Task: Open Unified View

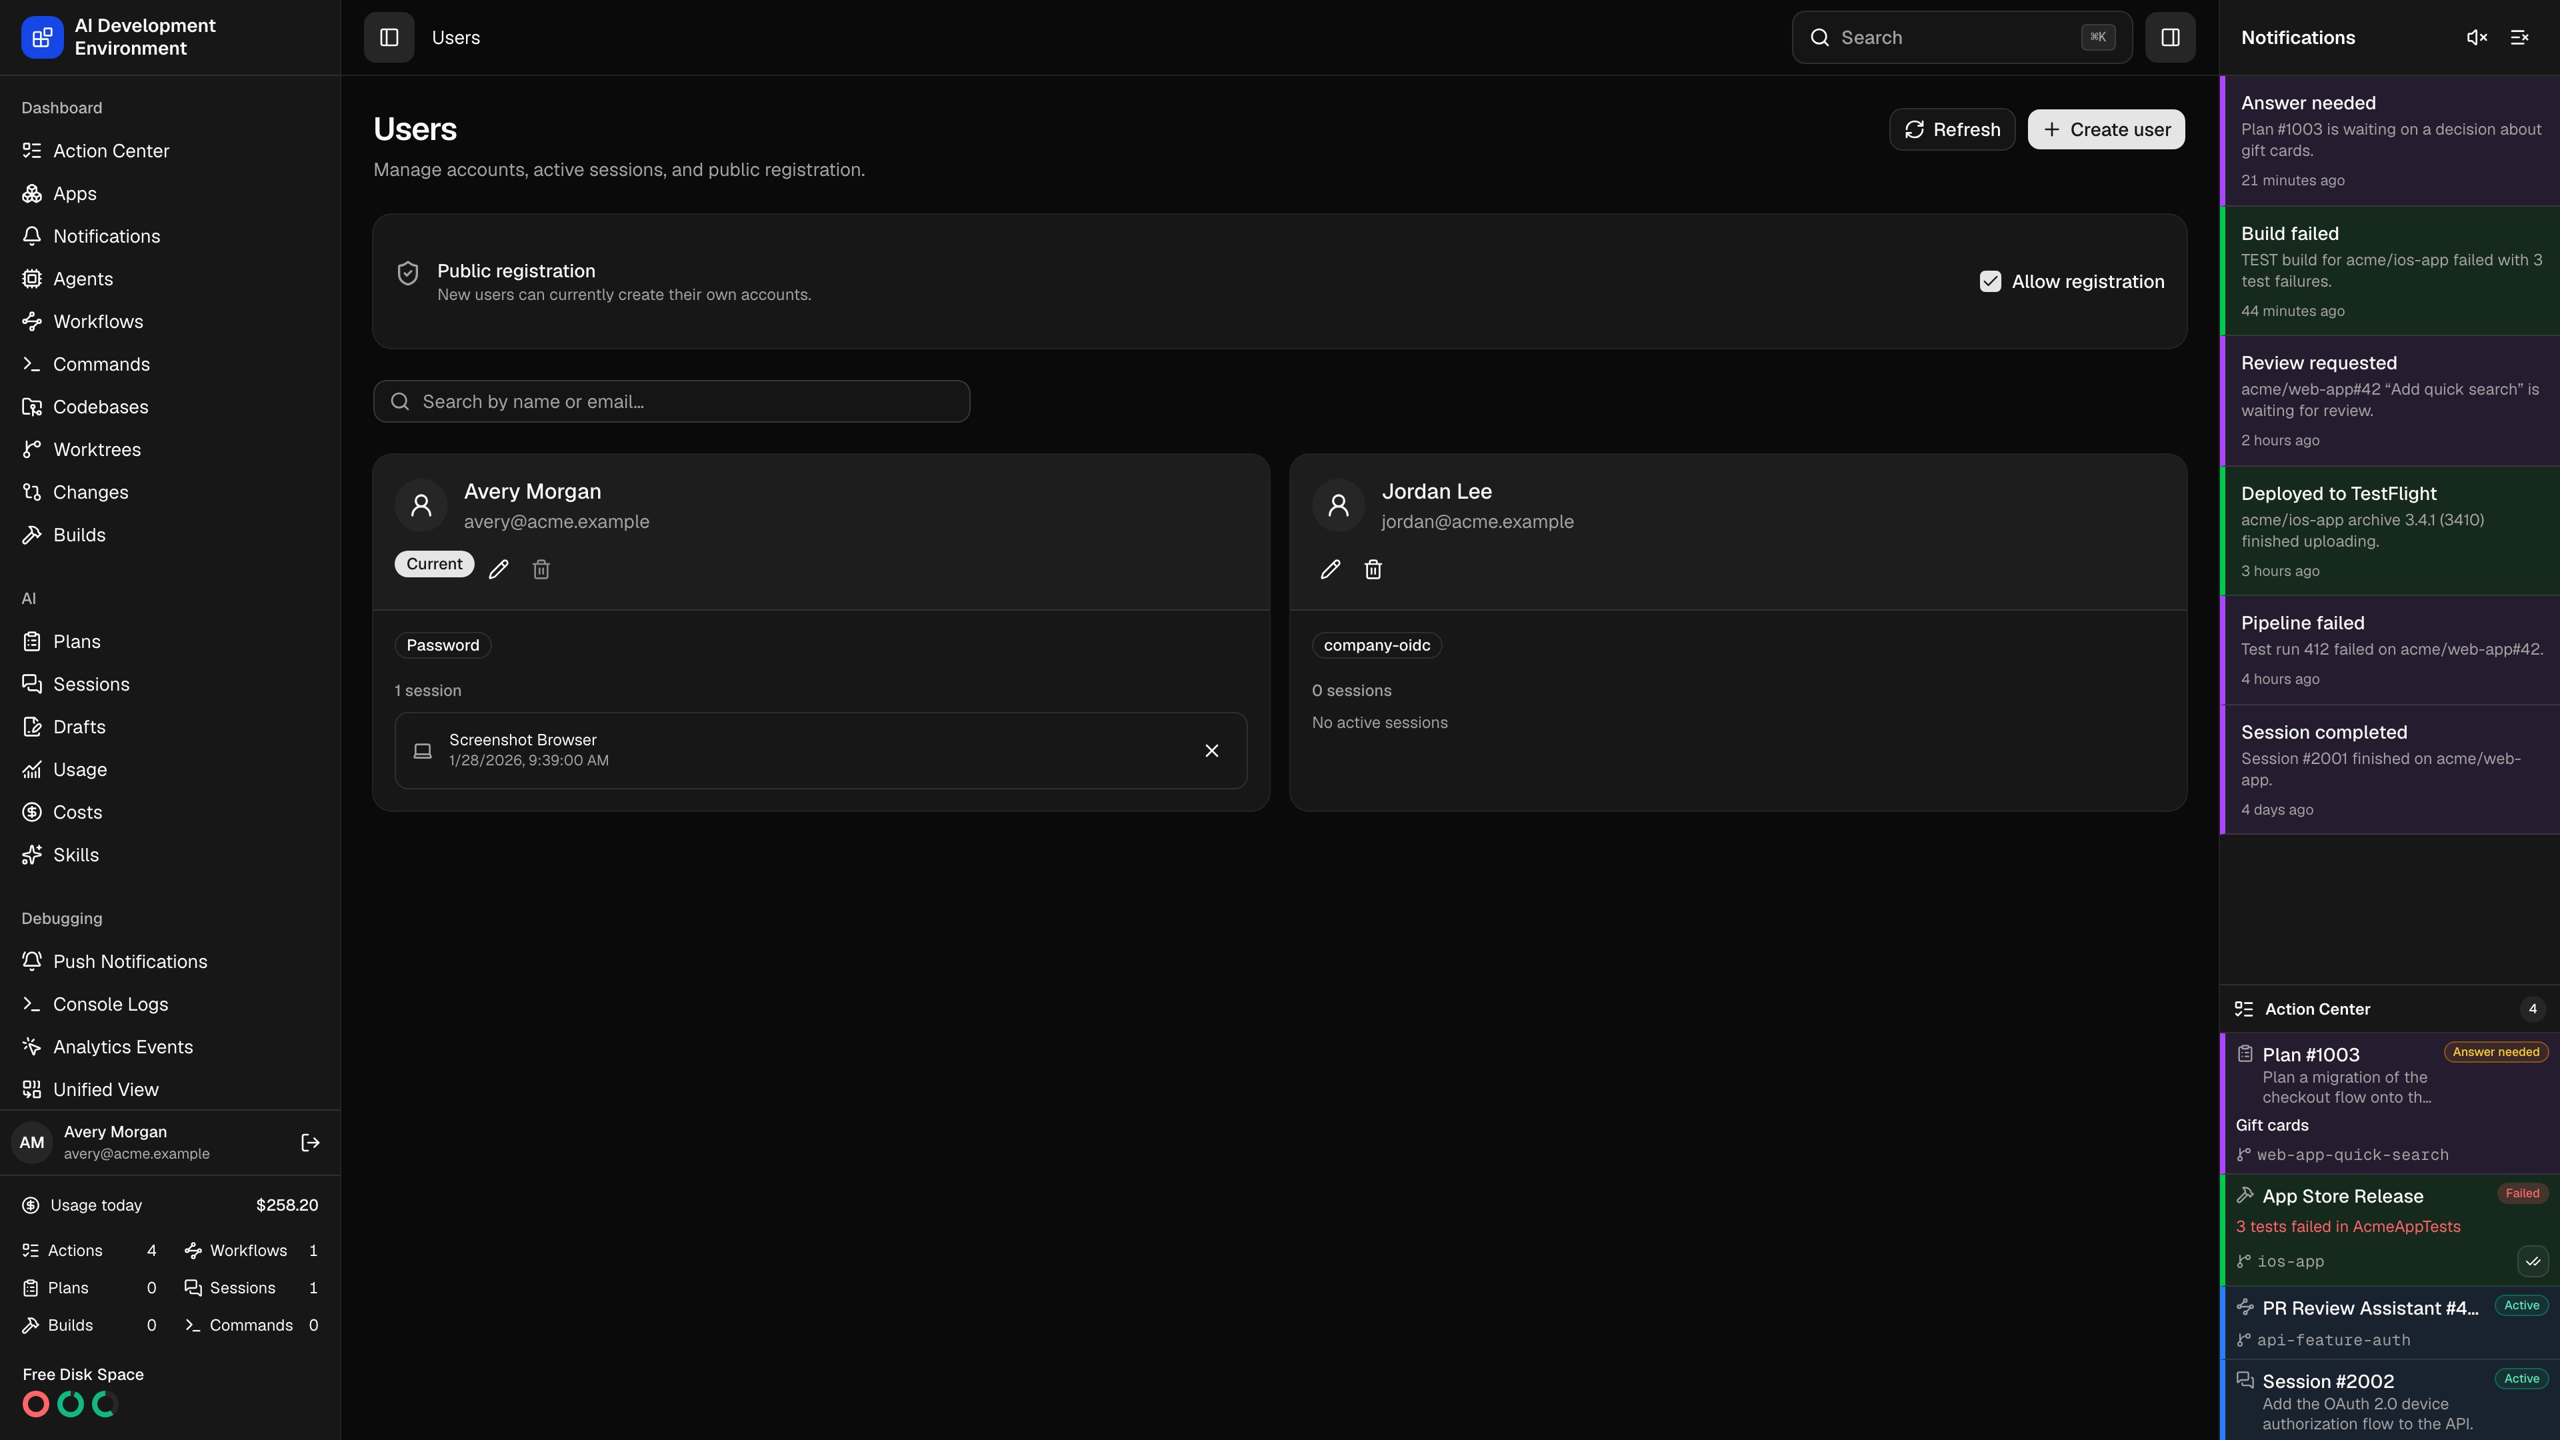Action: coord(170,1090)
